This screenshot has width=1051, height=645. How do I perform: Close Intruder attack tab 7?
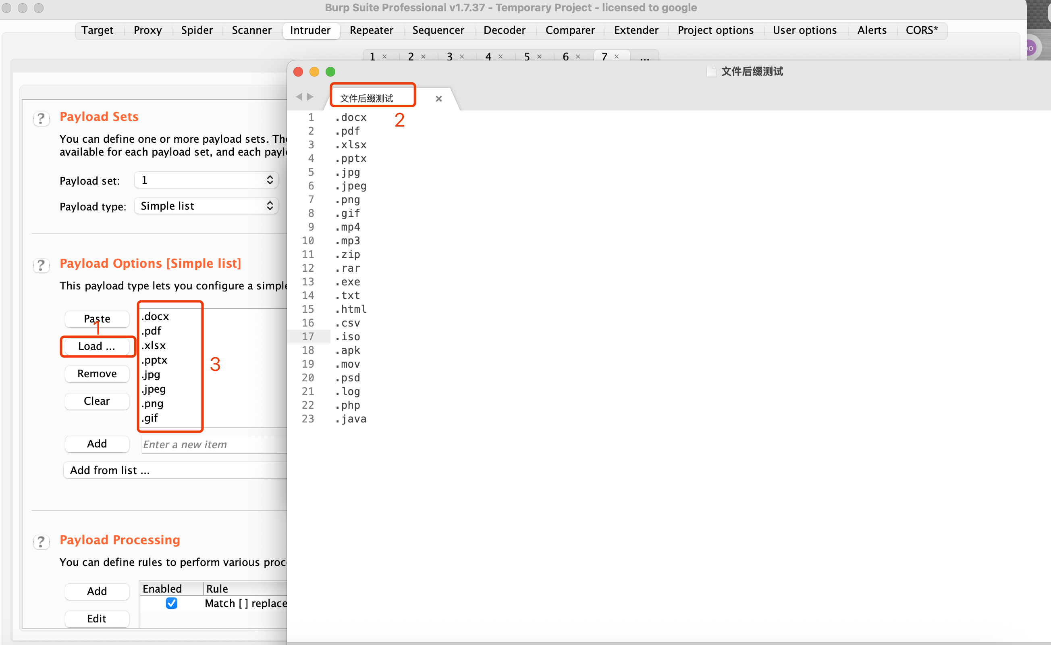(x=616, y=57)
